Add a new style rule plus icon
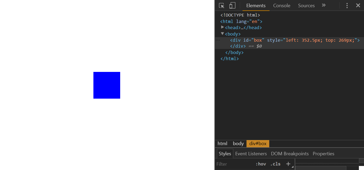 pyautogui.click(x=288, y=164)
